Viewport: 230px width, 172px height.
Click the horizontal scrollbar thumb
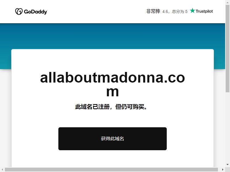coord(111,169)
